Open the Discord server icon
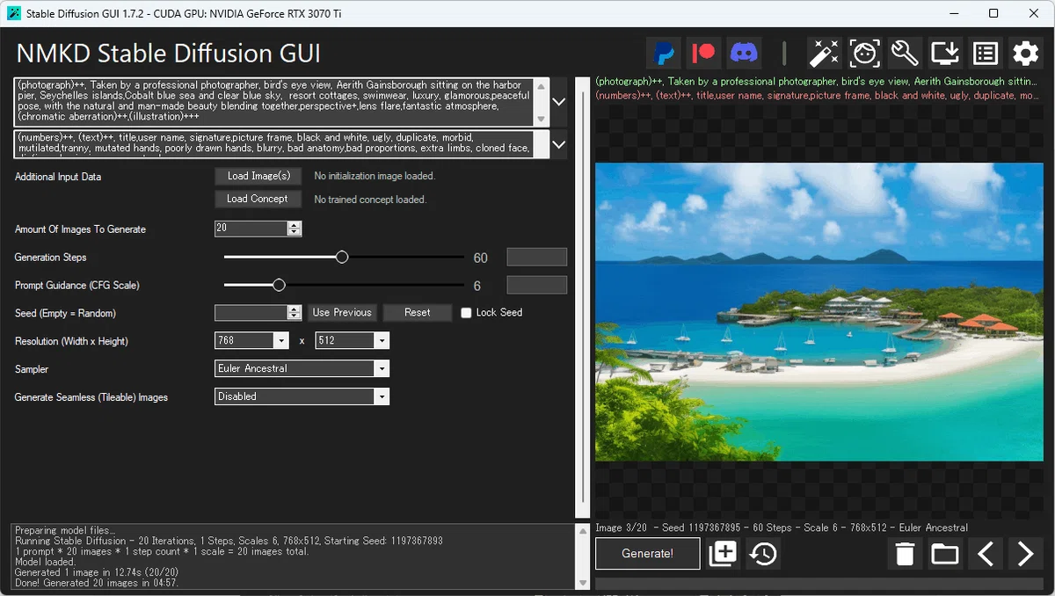Viewport: 1055px width, 596px height. [744, 54]
